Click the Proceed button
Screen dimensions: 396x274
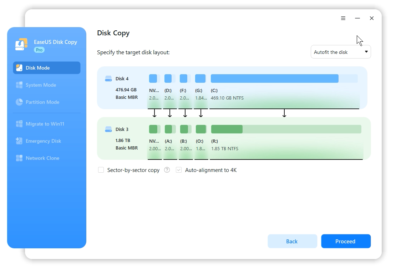pos(346,241)
